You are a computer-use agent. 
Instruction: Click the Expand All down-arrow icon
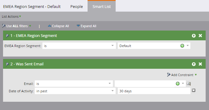[x=78, y=26]
